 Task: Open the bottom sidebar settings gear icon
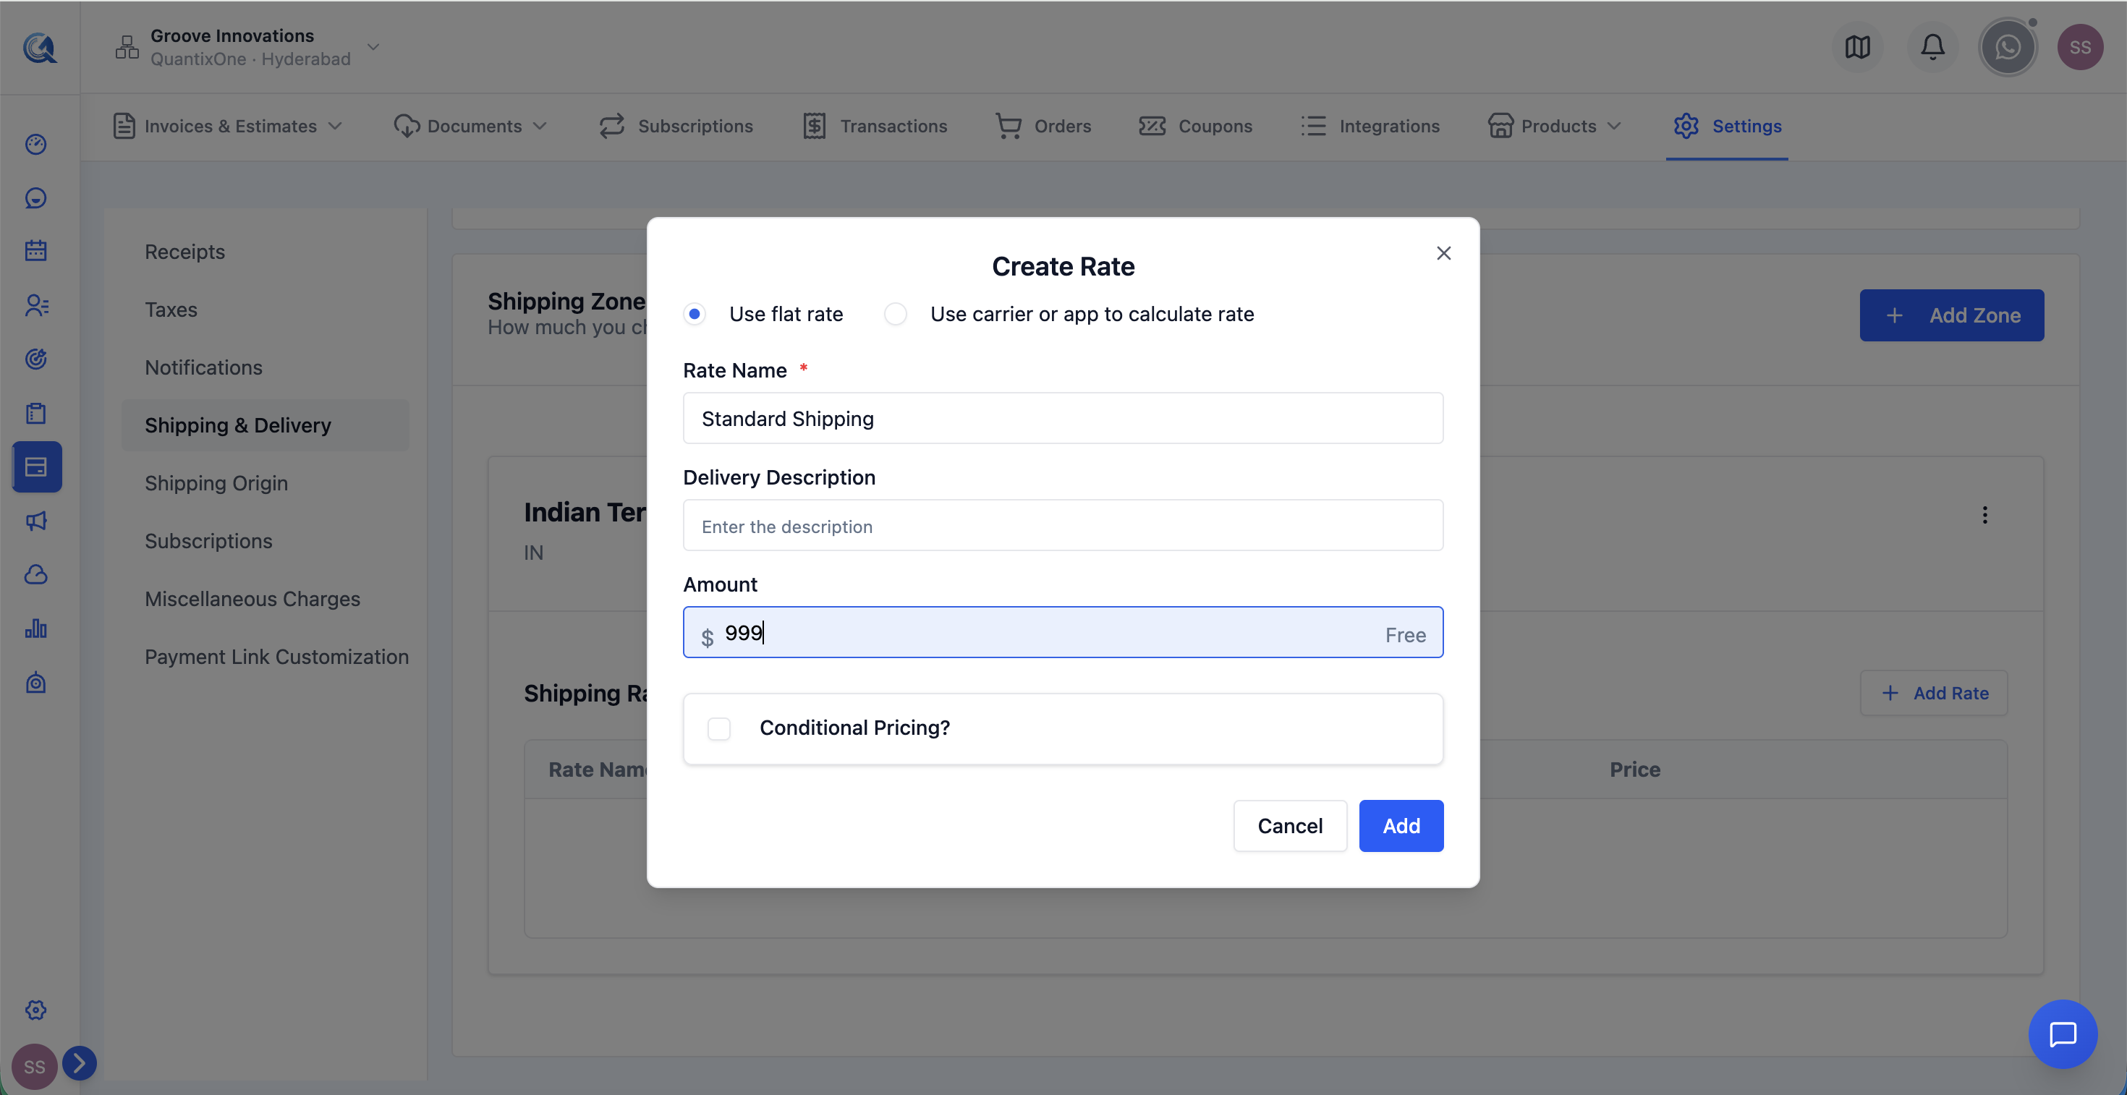coord(35,1010)
